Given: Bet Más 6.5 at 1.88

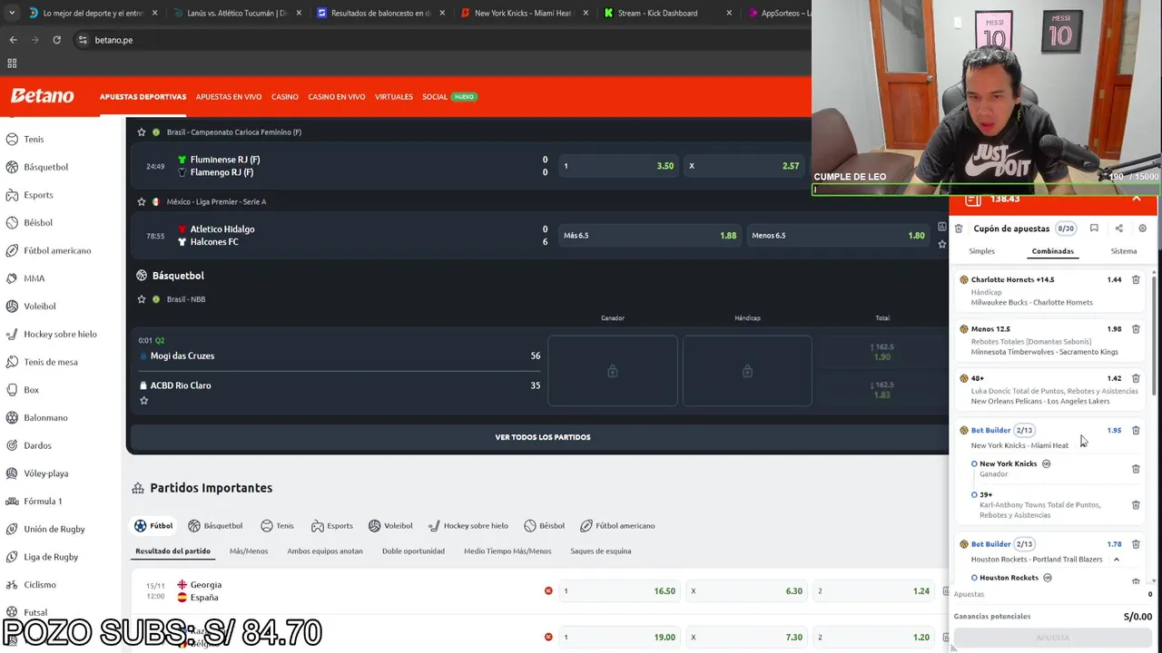Looking at the screenshot, I should [649, 236].
